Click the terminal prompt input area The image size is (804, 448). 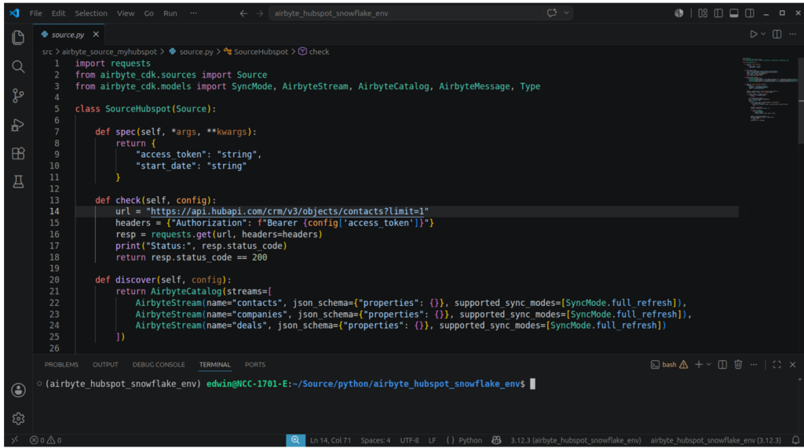tap(532, 384)
